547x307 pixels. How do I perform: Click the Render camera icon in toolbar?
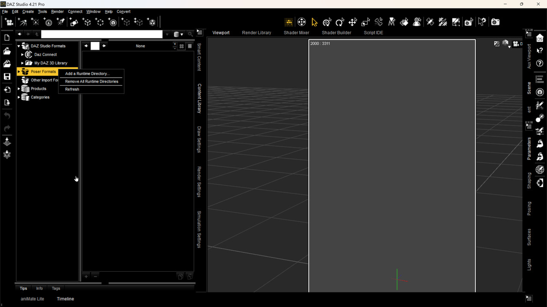[x=495, y=22]
